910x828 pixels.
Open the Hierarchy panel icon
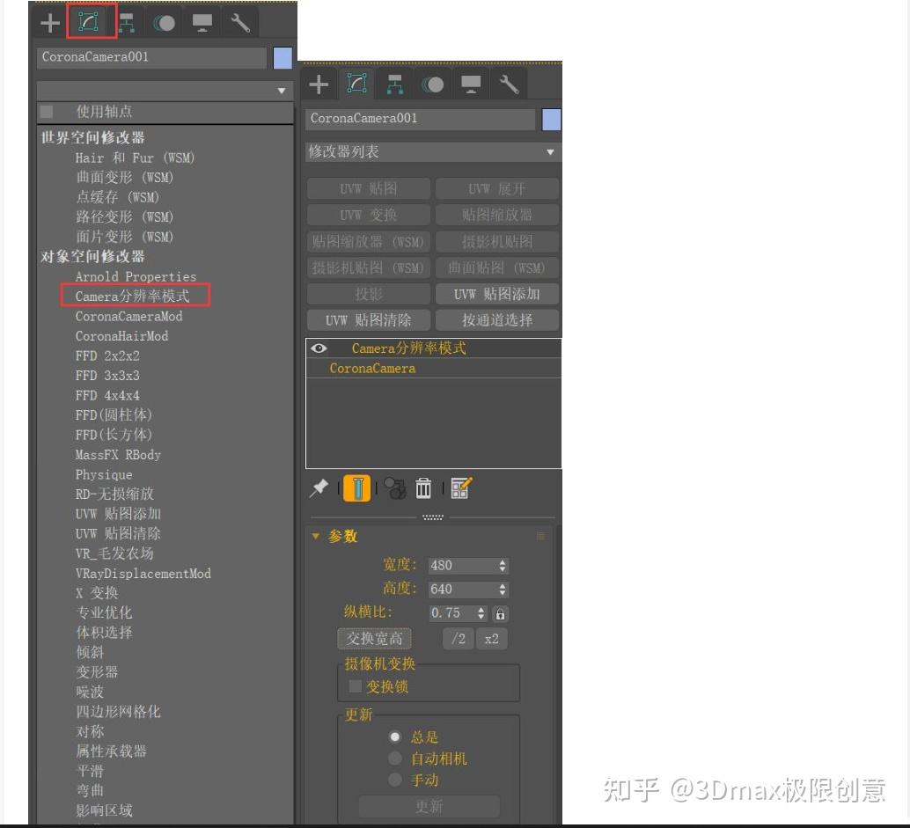point(393,84)
